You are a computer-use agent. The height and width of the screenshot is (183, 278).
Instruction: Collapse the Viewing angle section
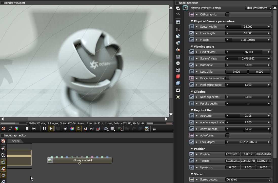(x=192, y=47)
